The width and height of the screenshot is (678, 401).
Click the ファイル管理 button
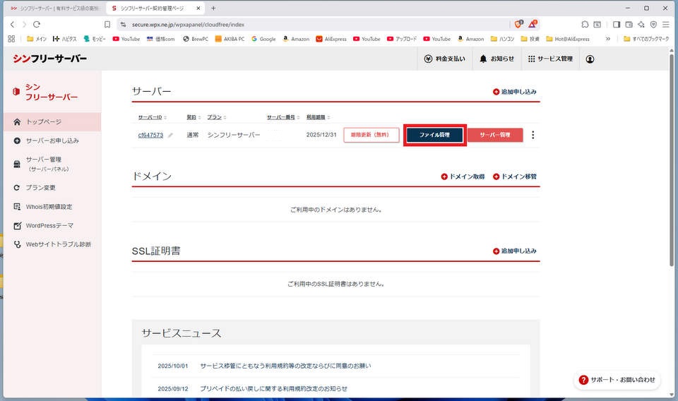click(x=434, y=135)
